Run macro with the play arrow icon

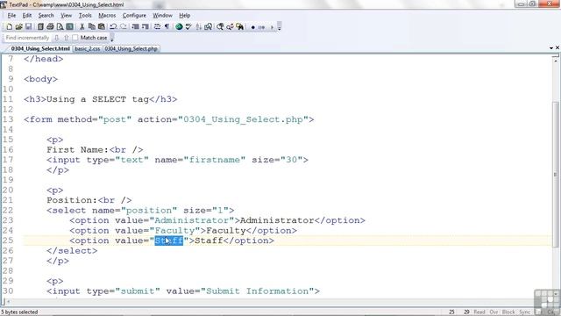[272, 27]
